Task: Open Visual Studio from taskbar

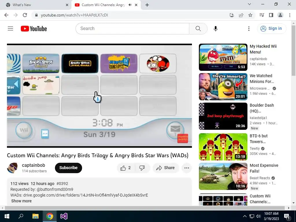Action: coord(64,216)
